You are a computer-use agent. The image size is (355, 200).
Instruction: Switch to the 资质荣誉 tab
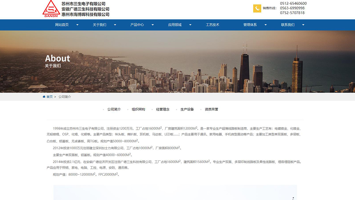pos(211,109)
